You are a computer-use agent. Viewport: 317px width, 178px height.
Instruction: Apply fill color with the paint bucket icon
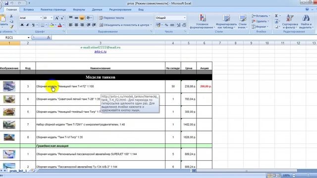click(x=52, y=25)
